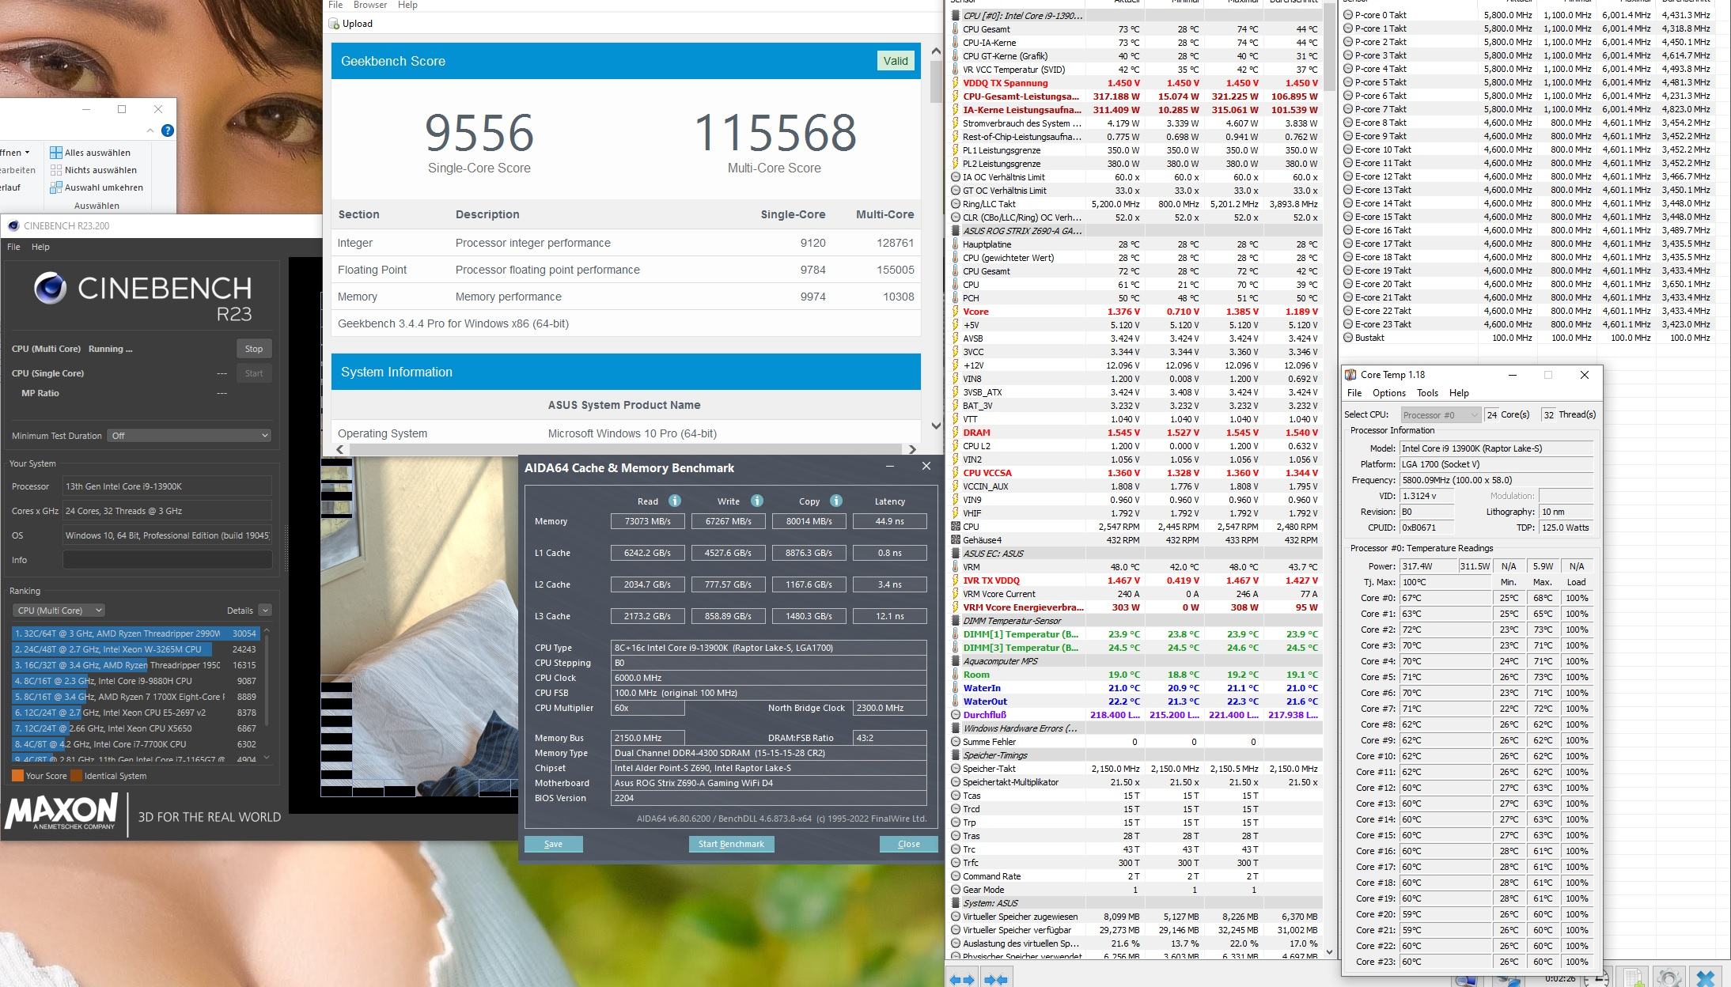Click the HWiNFO sensor list scroll-down arrow
1731x987 pixels.
(x=1329, y=952)
